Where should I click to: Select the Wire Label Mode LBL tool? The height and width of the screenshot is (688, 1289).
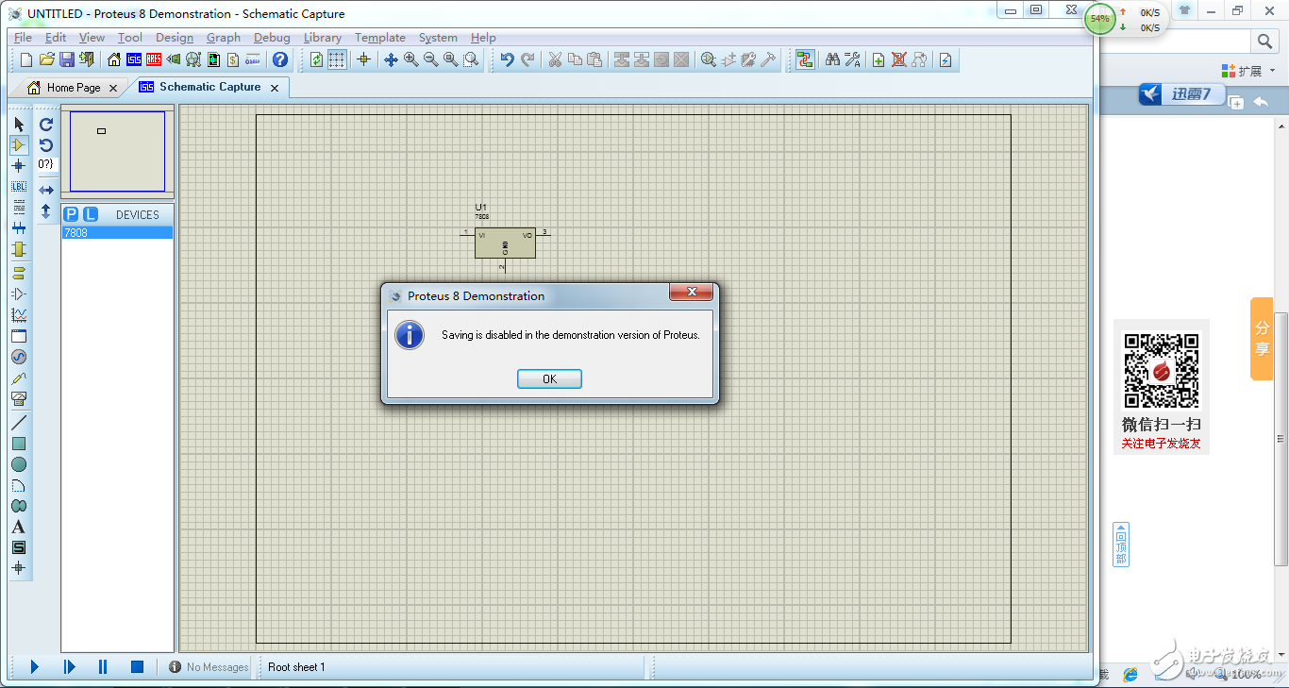click(x=19, y=186)
